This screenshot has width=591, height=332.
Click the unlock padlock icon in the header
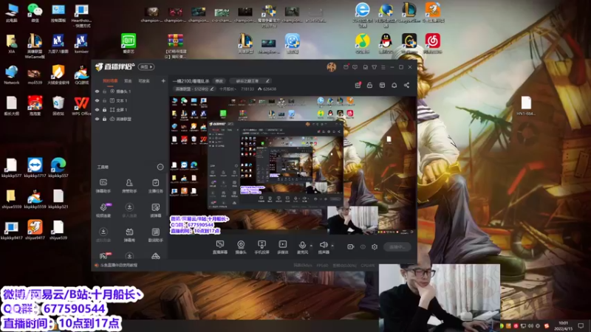[x=369, y=85]
